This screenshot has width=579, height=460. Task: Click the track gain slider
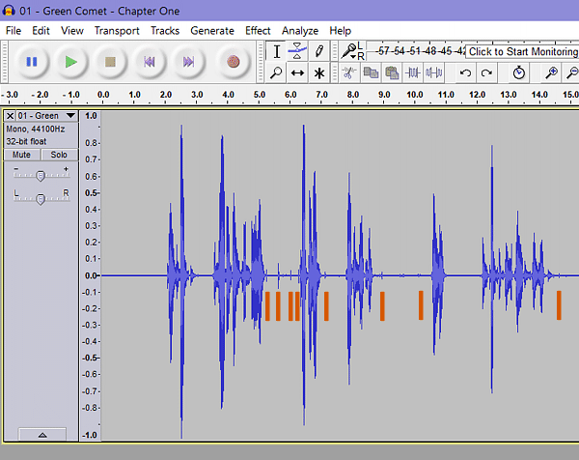(40, 175)
